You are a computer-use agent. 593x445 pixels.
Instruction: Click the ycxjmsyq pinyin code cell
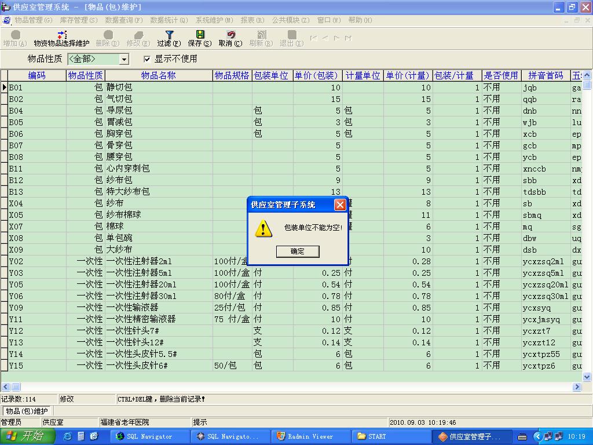click(x=546, y=319)
